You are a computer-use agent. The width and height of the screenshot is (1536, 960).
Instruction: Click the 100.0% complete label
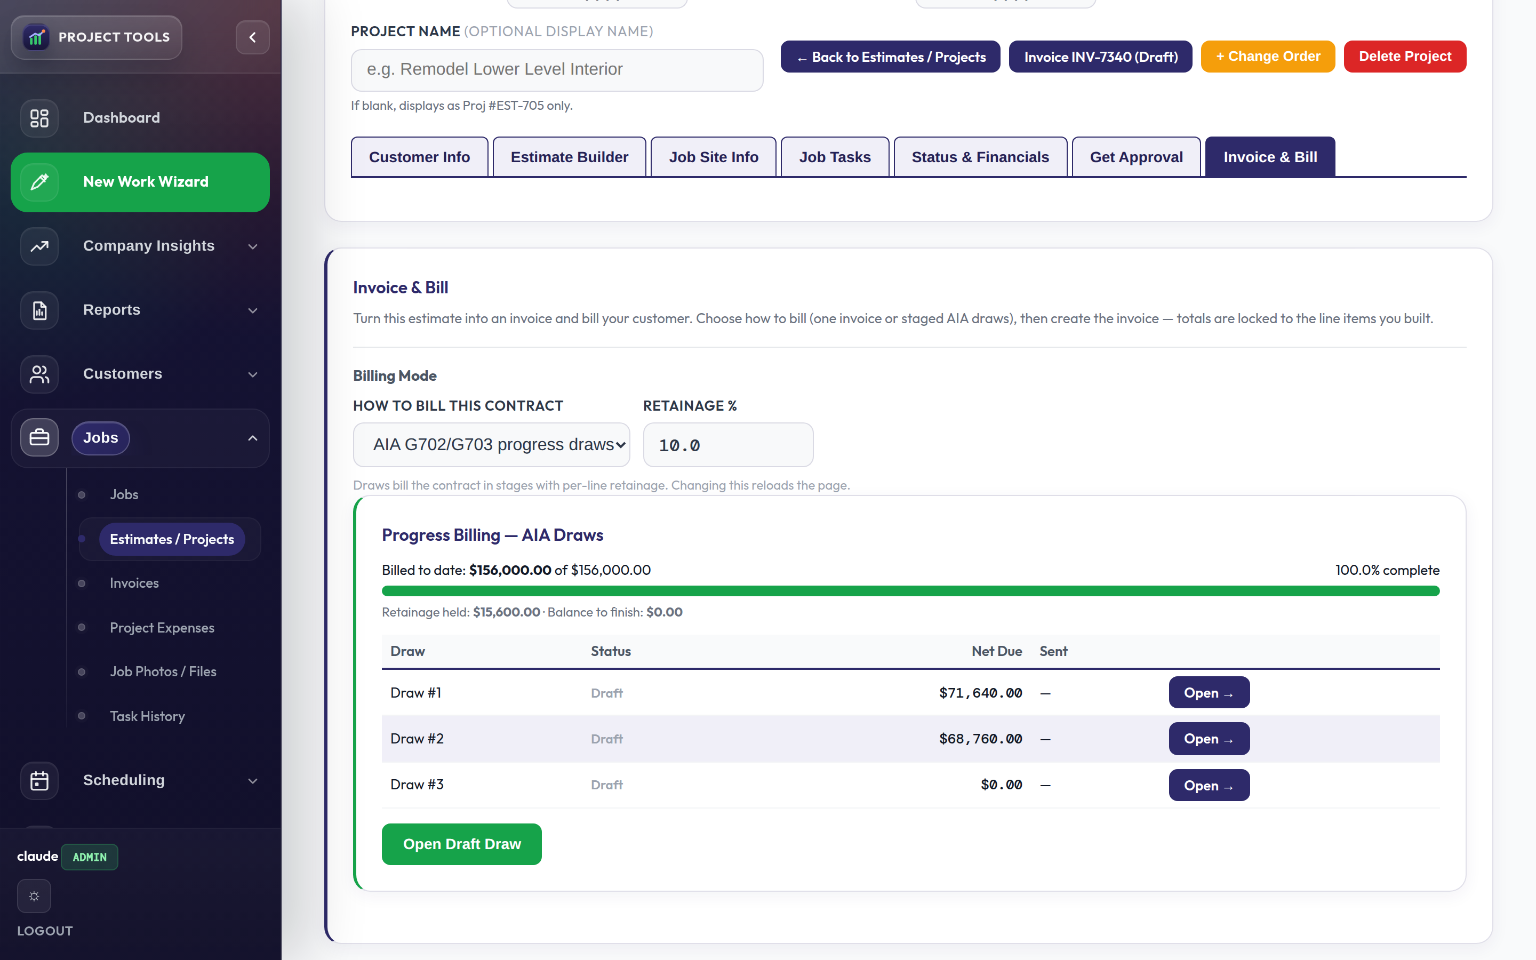click(x=1387, y=570)
